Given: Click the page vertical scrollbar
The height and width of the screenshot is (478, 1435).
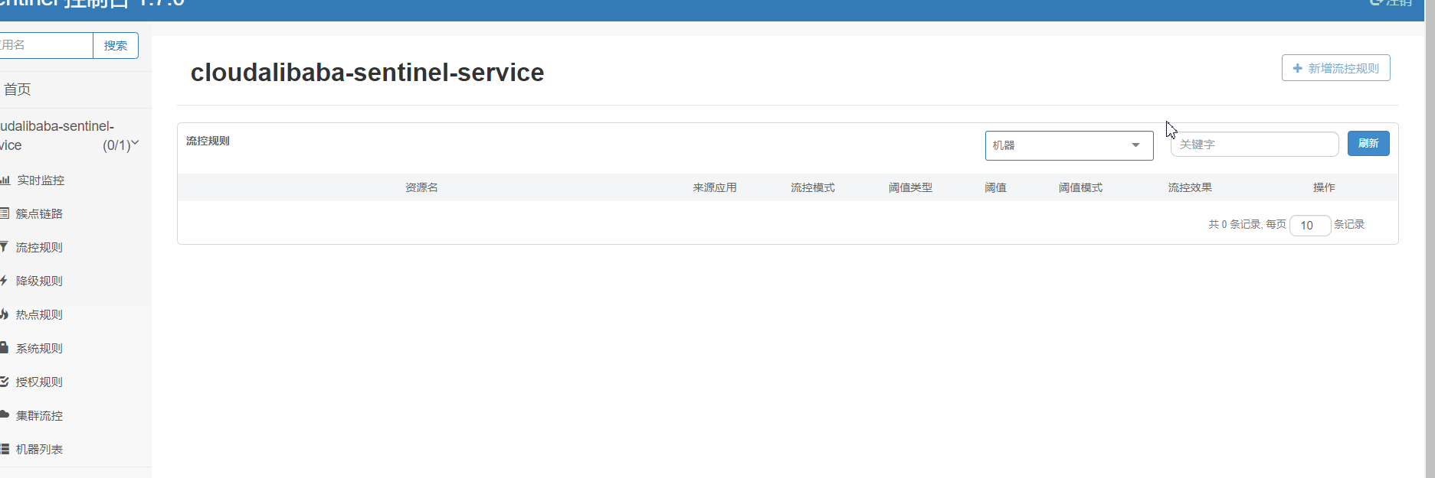Looking at the screenshot, I should 1430,239.
